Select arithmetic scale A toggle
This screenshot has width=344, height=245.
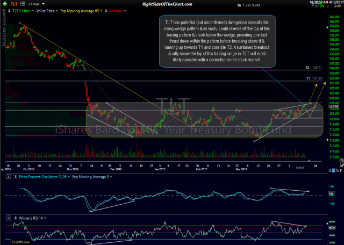[329, 170]
